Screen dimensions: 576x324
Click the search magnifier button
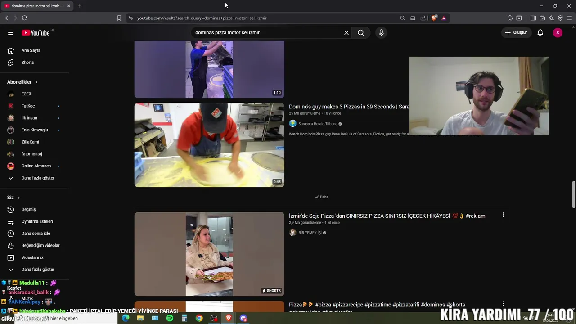pyautogui.click(x=361, y=32)
